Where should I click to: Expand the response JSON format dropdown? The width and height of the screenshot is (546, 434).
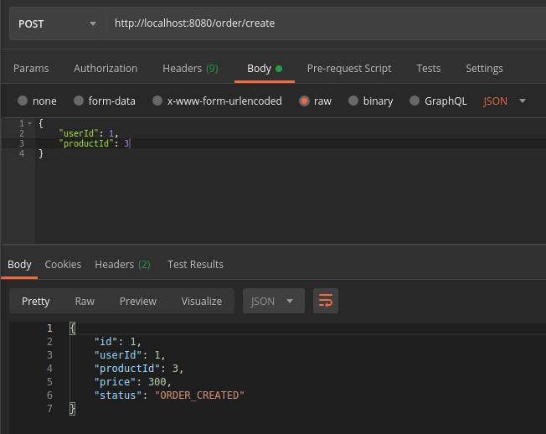[x=273, y=301]
